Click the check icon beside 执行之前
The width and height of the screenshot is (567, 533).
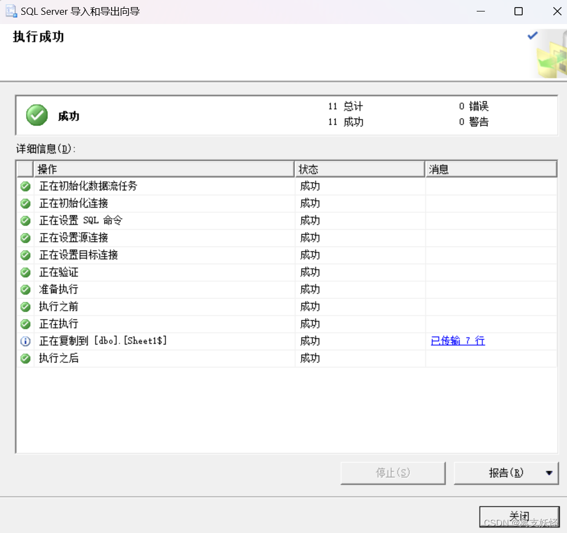pos(25,307)
